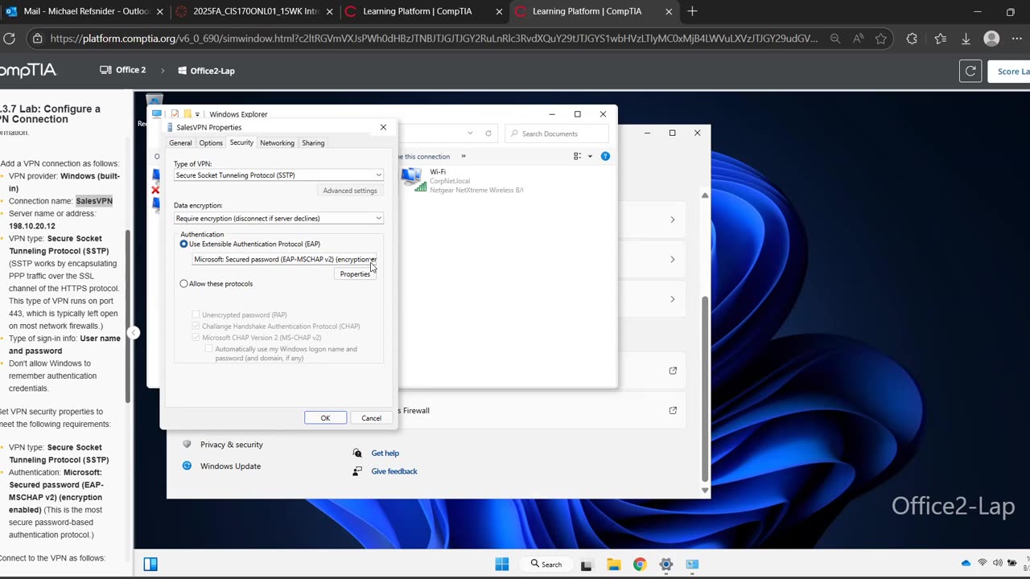This screenshot has width=1030, height=579.
Task: Open Settings gear on taskbar
Action: click(x=666, y=565)
